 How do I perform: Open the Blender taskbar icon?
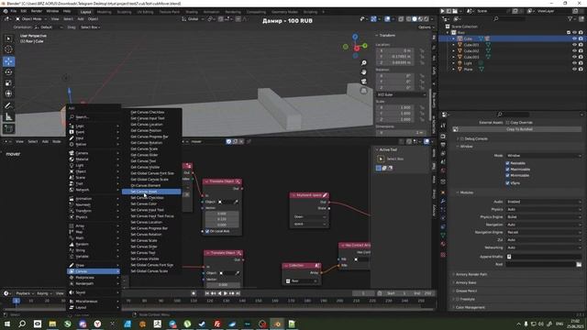pyautogui.click(x=277, y=324)
